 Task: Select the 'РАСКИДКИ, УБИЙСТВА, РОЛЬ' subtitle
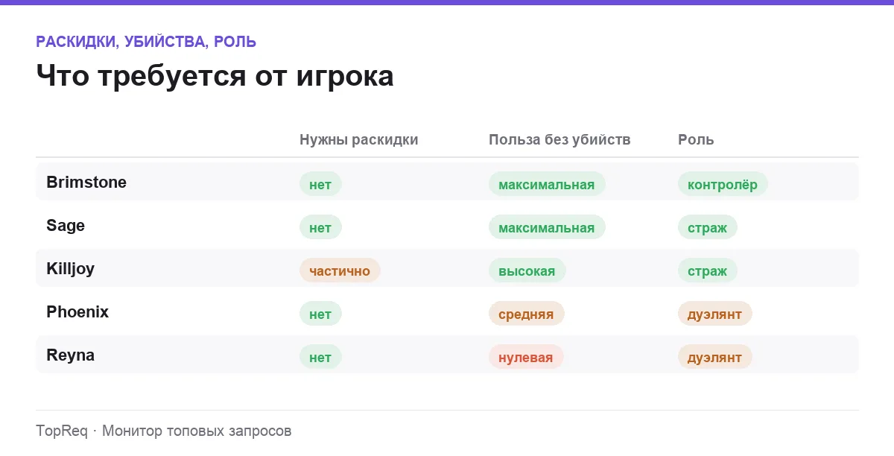click(146, 42)
